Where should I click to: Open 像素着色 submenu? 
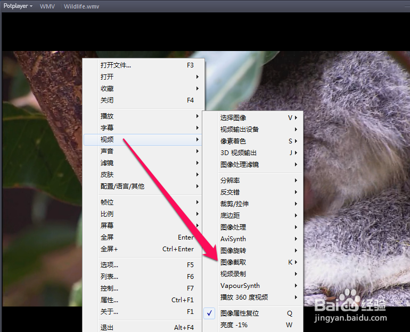tap(253, 141)
